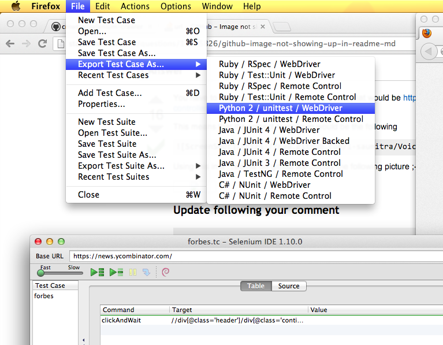Choose Save Test Case
The image size is (443, 345).
(136, 42)
